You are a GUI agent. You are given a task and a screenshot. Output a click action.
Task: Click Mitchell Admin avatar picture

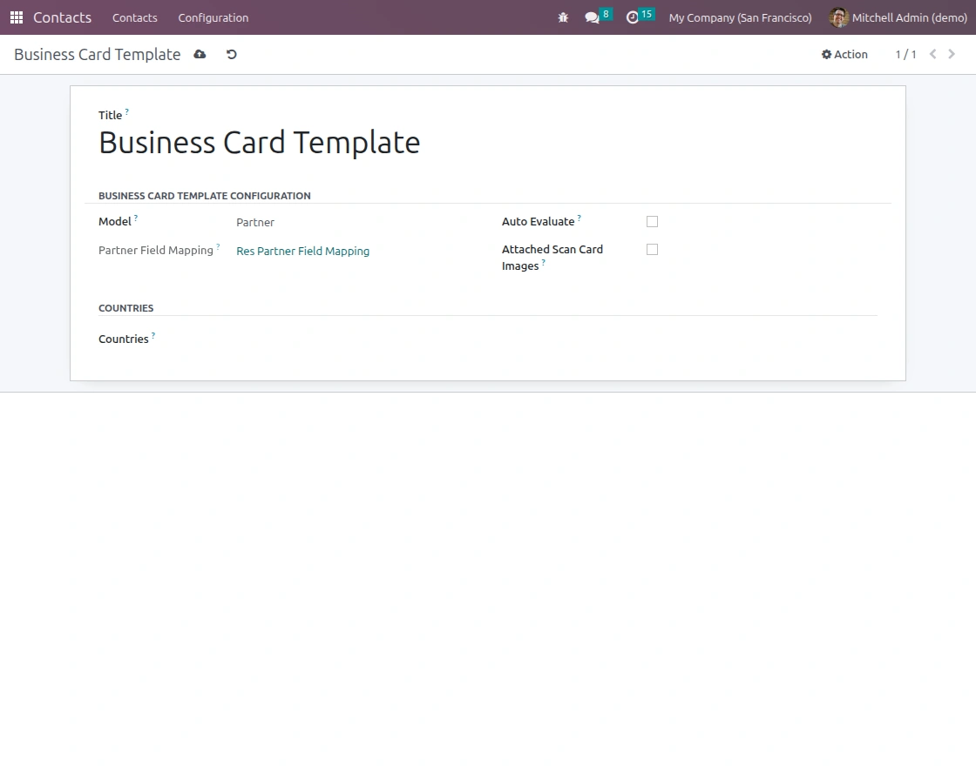(838, 17)
